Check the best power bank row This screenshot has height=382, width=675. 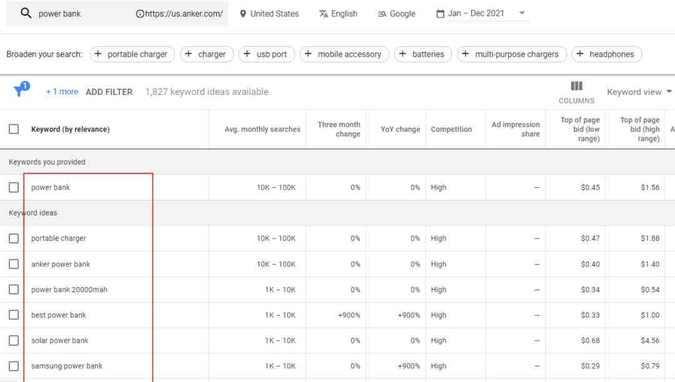[x=14, y=315]
